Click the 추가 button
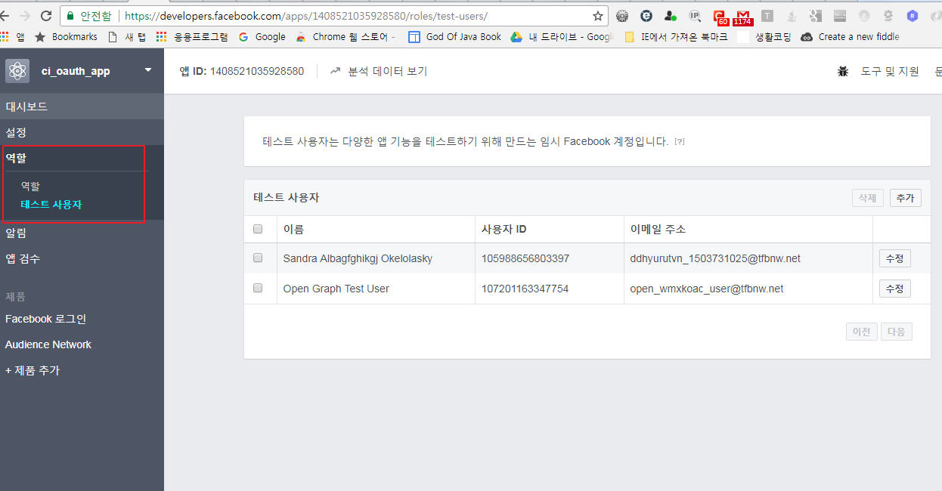 tap(906, 198)
